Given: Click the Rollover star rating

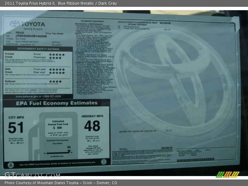Looking at the screenshot, I should pyautogui.click(x=55, y=82).
